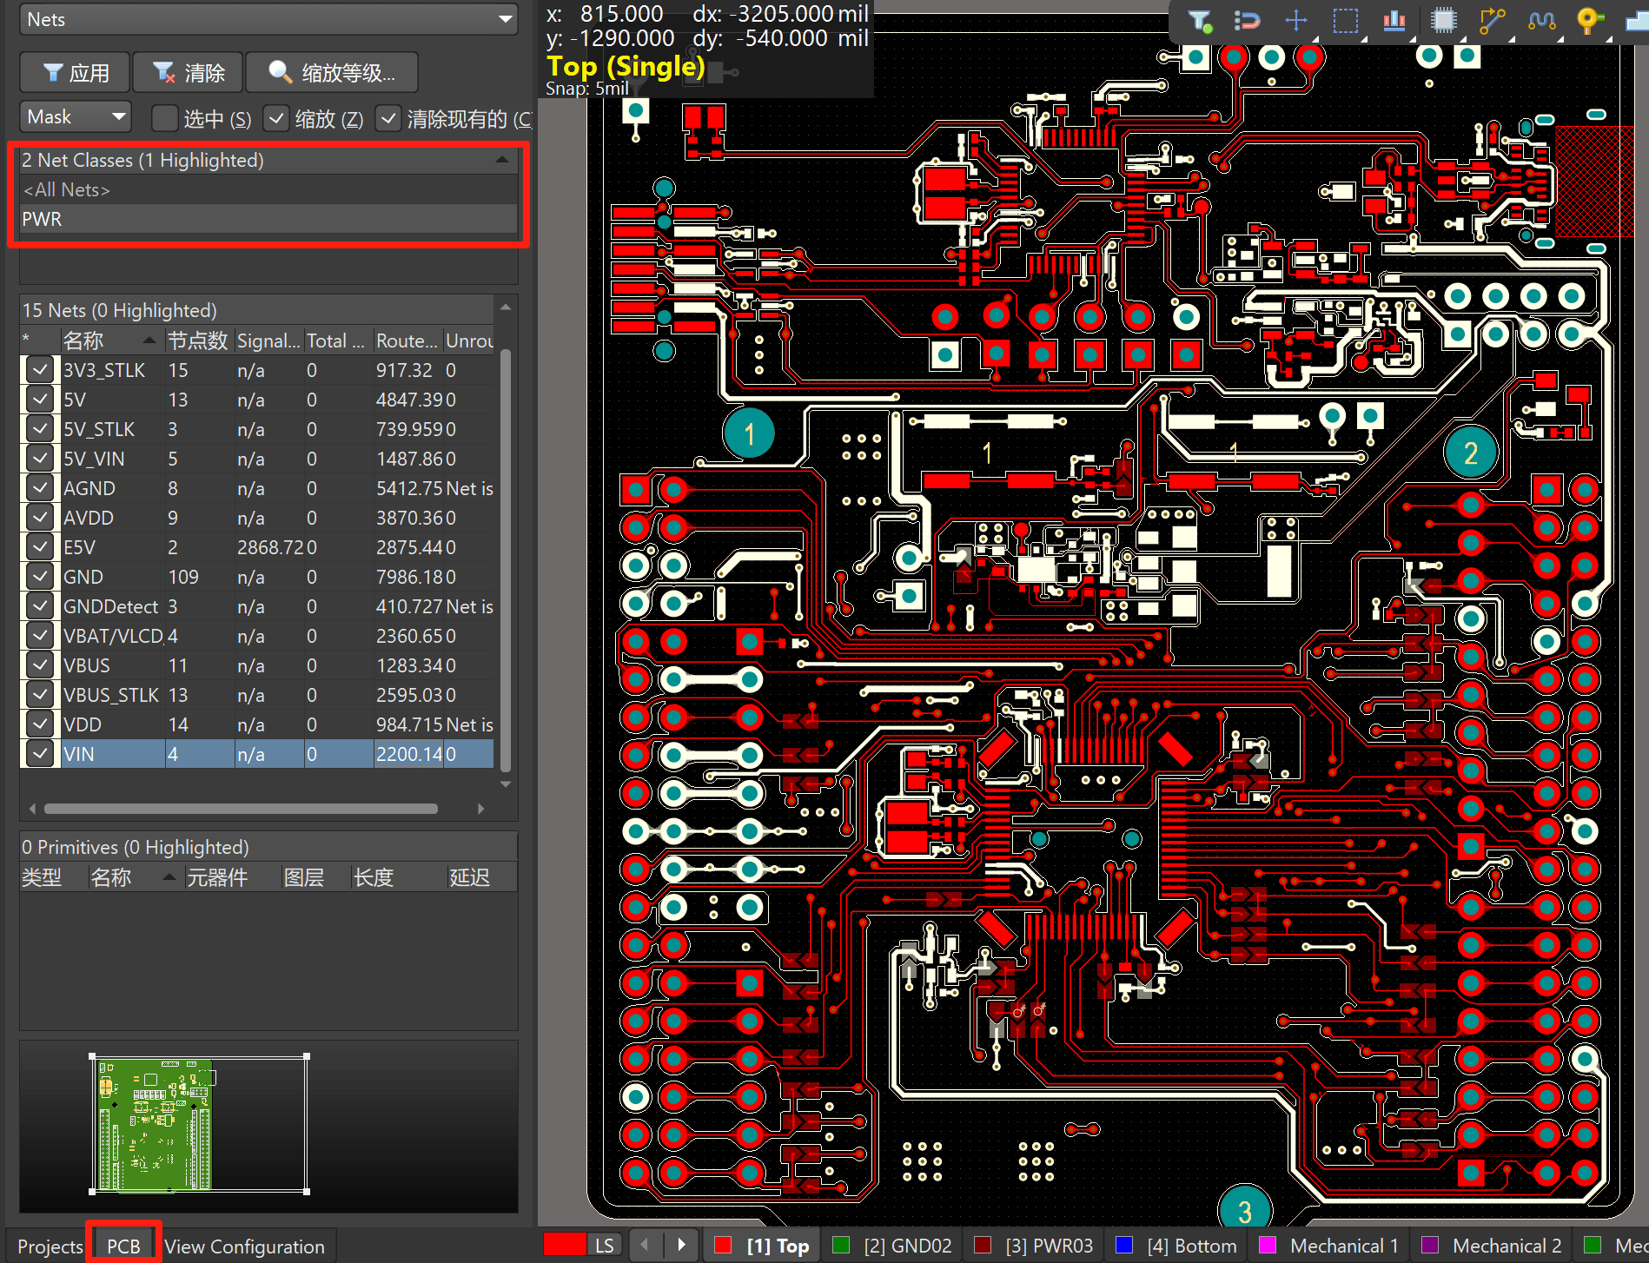
Task: Switch to the [2] GND02 layer tab
Action: click(x=892, y=1246)
